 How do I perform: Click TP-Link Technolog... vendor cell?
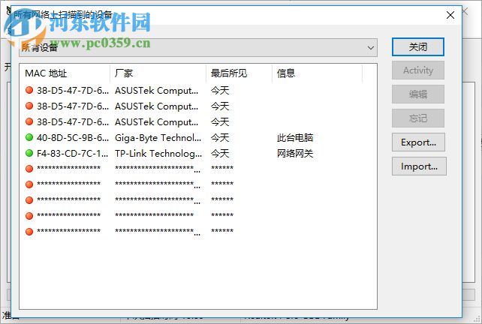coord(158,153)
